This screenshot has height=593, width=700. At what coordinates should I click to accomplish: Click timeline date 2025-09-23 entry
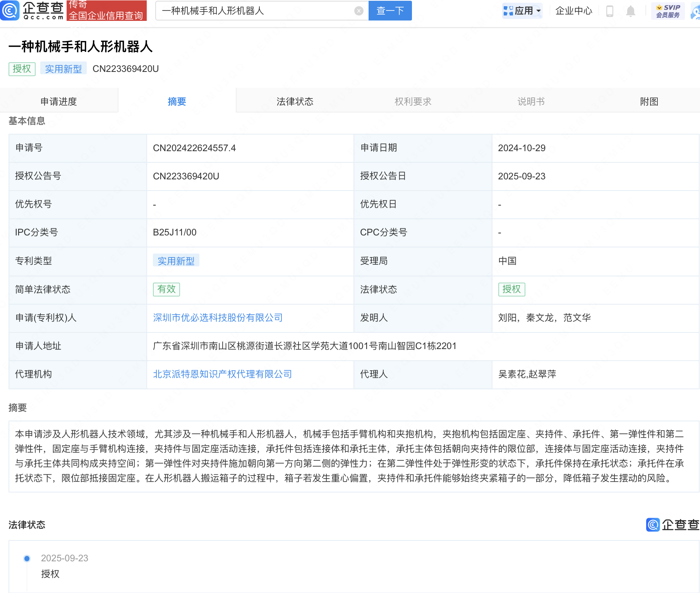pyautogui.click(x=65, y=558)
